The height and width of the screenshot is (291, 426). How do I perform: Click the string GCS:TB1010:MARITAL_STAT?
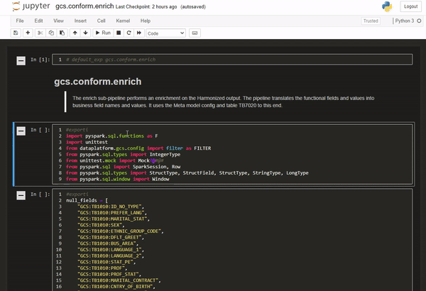pyautogui.click(x=112, y=219)
